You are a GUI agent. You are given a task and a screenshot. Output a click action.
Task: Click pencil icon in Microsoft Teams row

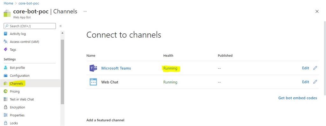(315, 68)
